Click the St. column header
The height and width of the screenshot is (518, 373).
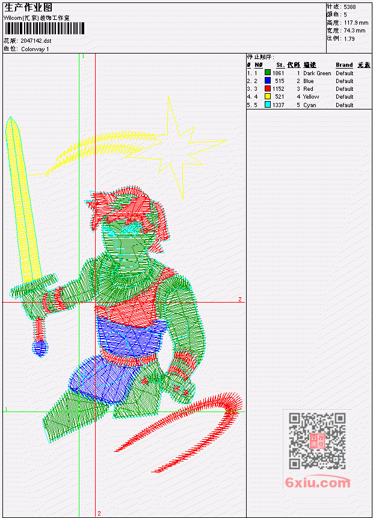(x=280, y=65)
